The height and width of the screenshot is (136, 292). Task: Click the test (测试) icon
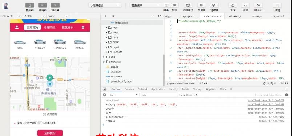click(x=245, y=5)
